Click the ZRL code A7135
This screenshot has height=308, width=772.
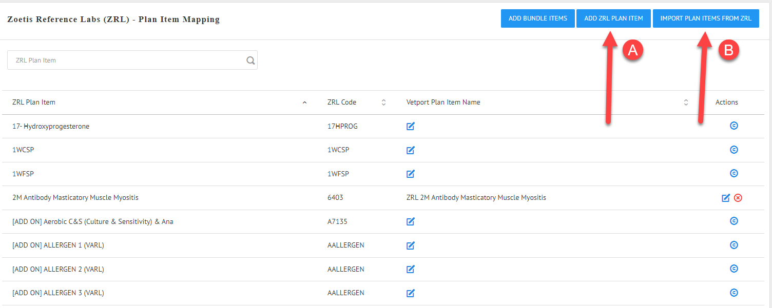(x=337, y=221)
